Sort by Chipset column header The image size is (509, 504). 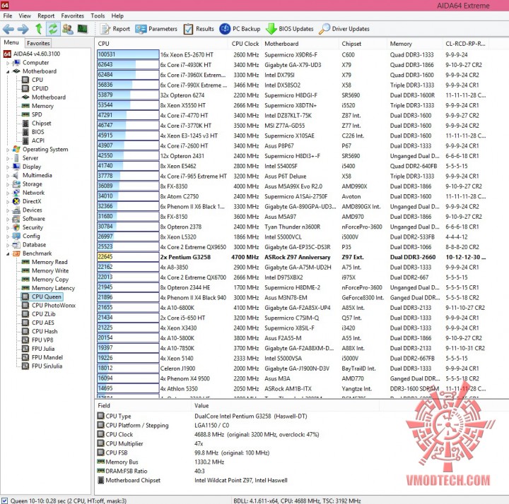(363, 44)
